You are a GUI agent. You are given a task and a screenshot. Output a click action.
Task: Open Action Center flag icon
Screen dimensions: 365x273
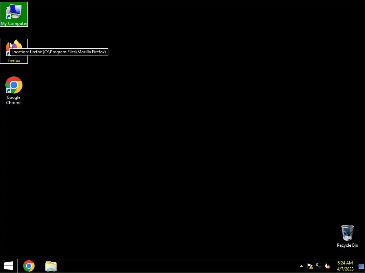(310, 266)
